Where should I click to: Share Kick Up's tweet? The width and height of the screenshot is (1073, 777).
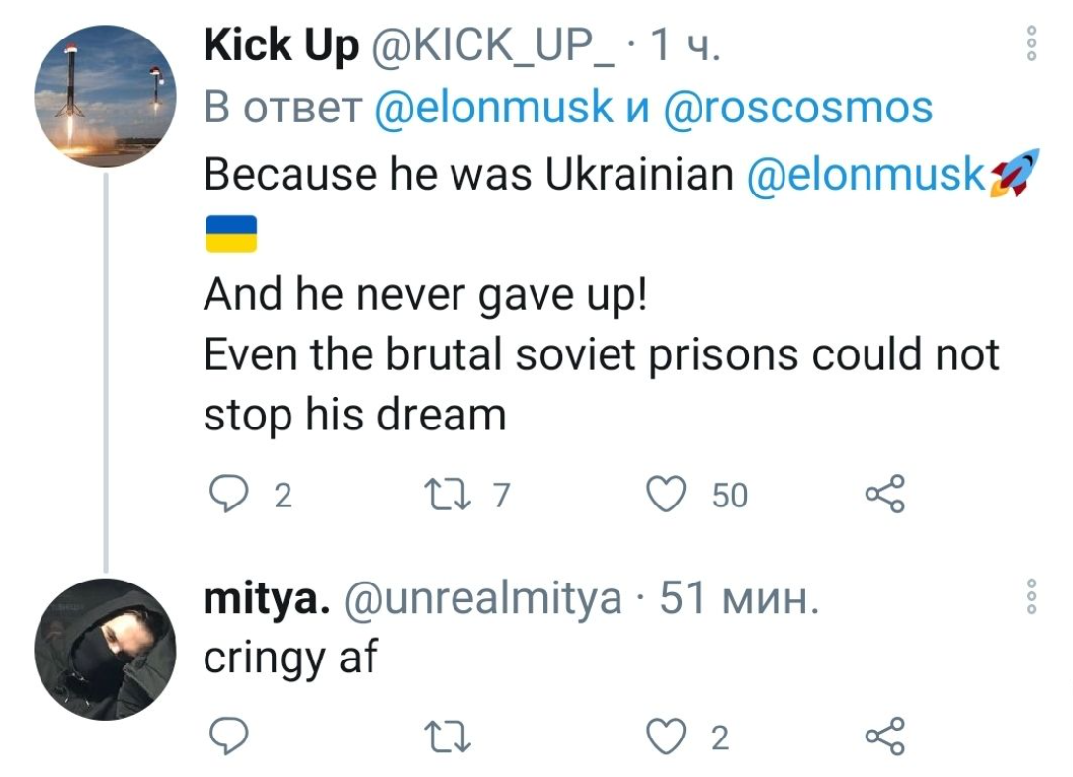point(883,495)
